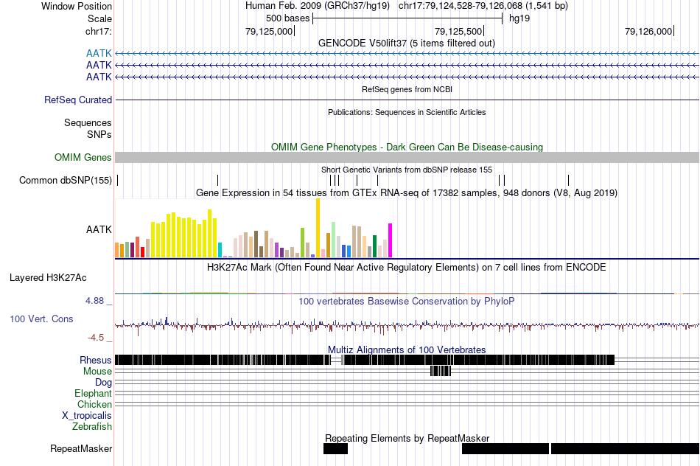
Task: Click the RefSeq Curated gene line
Action: tap(407, 100)
